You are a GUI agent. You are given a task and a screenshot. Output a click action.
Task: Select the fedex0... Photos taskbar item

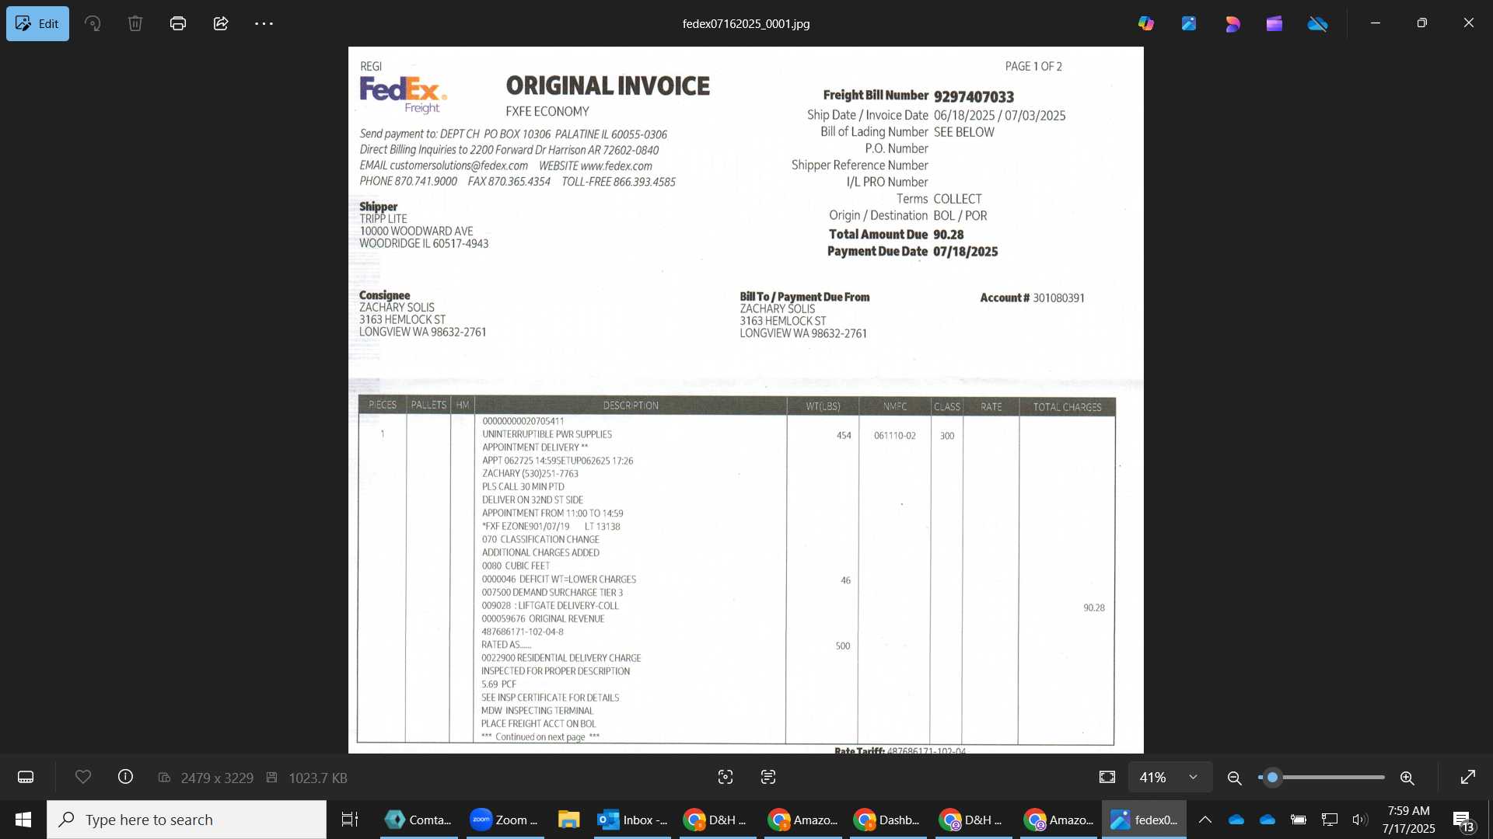(x=1144, y=820)
